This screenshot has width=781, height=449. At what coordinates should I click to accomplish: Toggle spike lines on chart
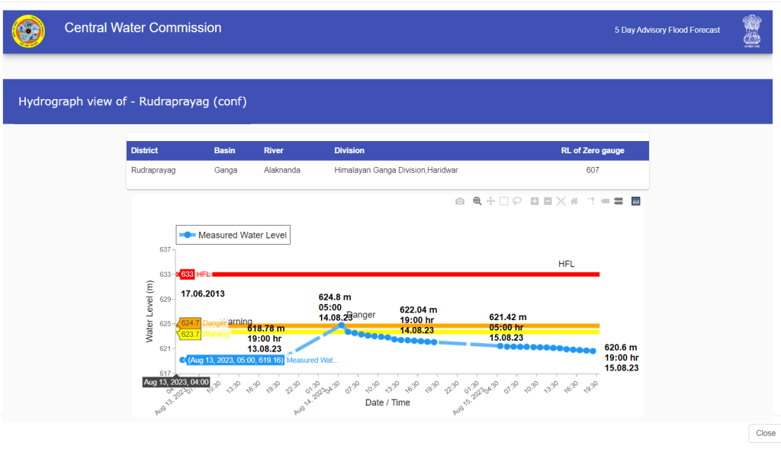pos(591,201)
